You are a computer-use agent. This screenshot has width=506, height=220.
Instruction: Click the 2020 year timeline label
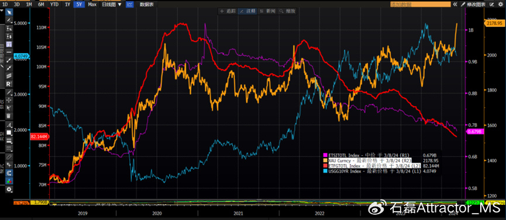[157, 213]
